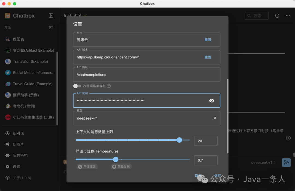
Task: Click the Just chat title
Action: (x=72, y=15)
